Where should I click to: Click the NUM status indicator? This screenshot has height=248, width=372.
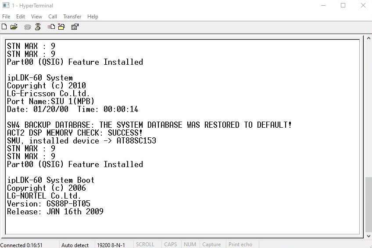click(190, 245)
